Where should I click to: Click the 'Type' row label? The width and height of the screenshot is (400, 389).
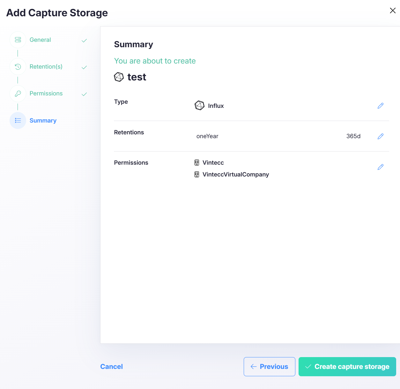point(121,102)
